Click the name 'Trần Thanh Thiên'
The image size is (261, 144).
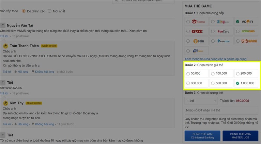coord(24,46)
